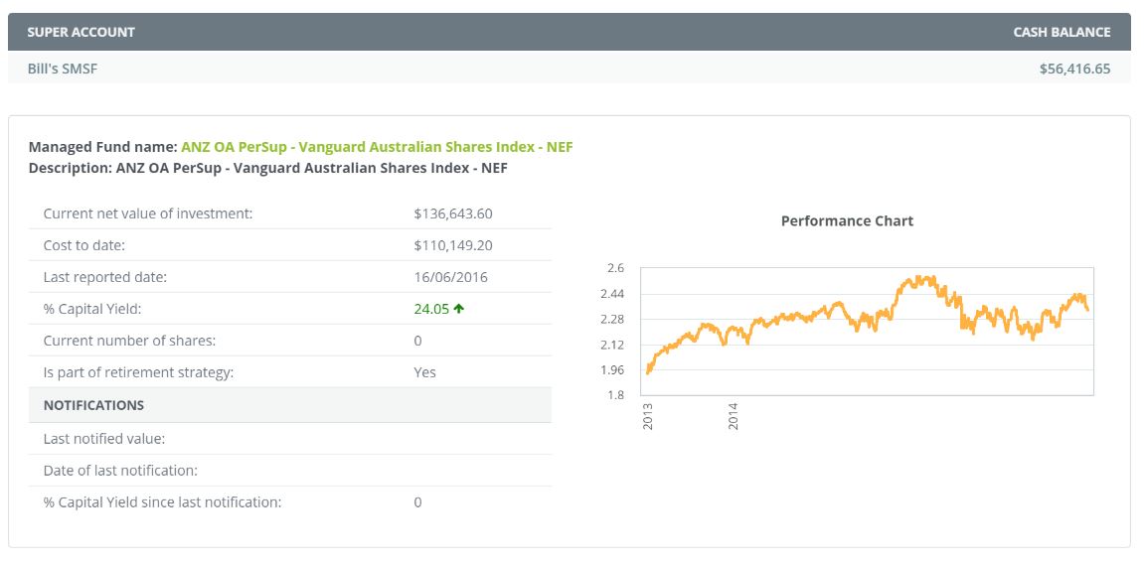The width and height of the screenshot is (1144, 566).
Task: Click the Performance Chart title
Action: [x=847, y=221]
